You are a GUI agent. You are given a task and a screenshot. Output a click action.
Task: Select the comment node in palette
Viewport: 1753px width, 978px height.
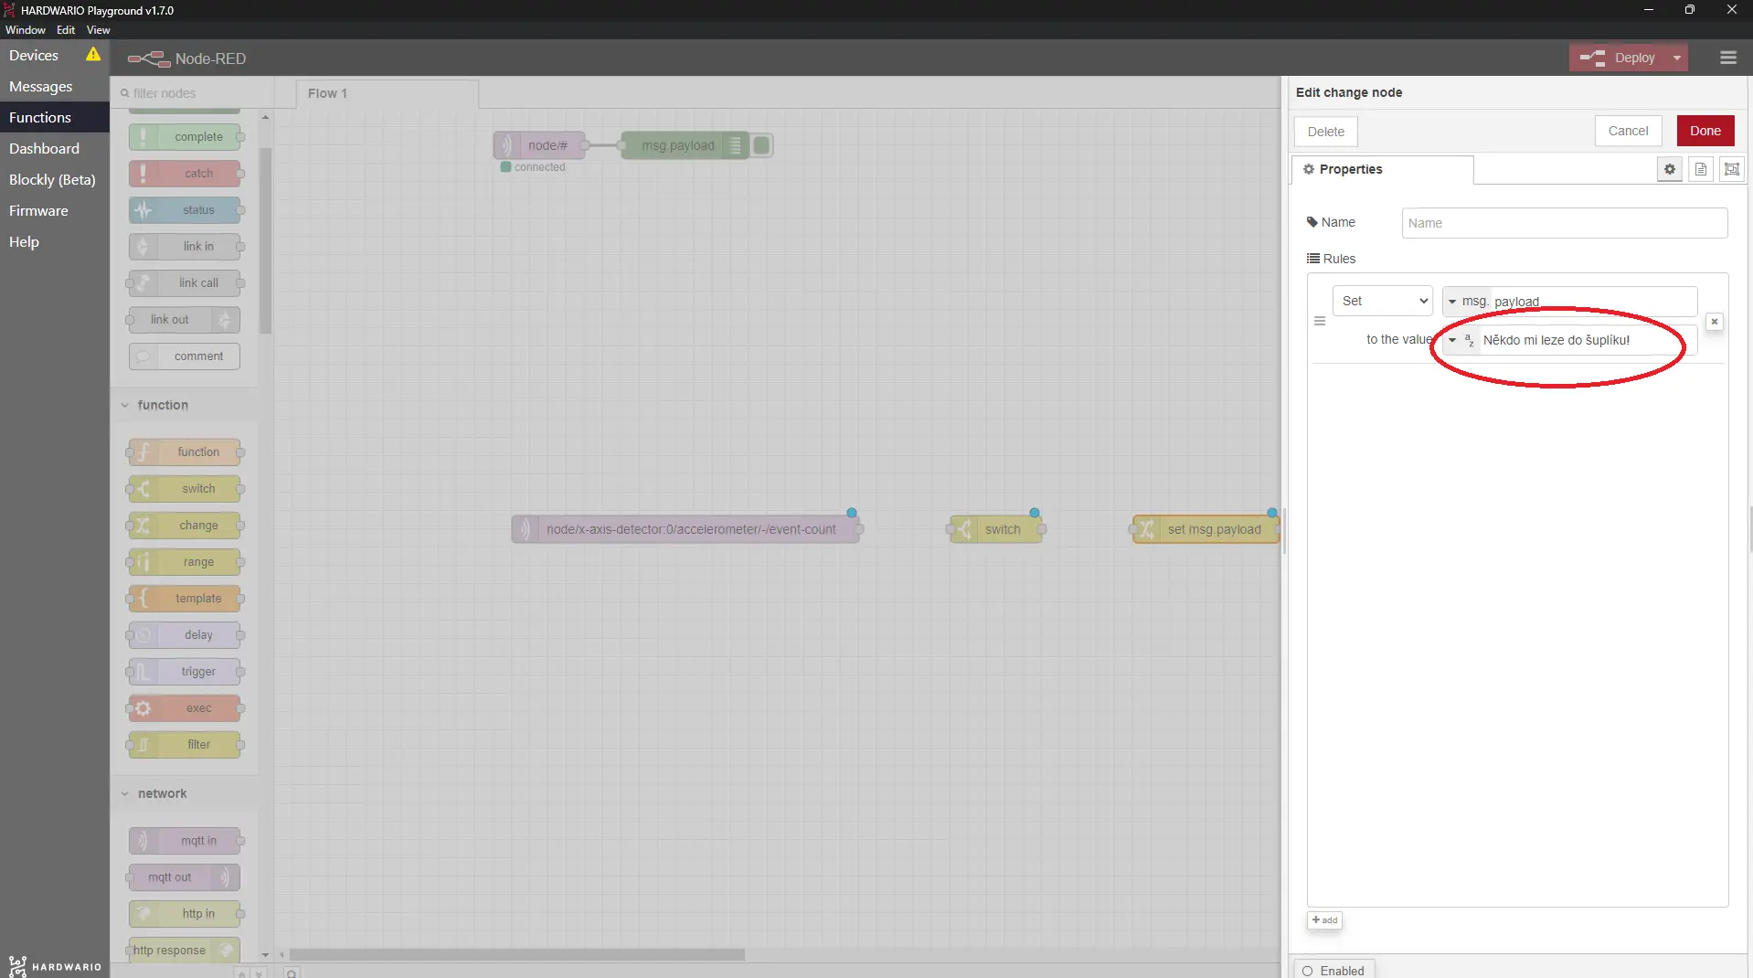pyautogui.click(x=185, y=356)
